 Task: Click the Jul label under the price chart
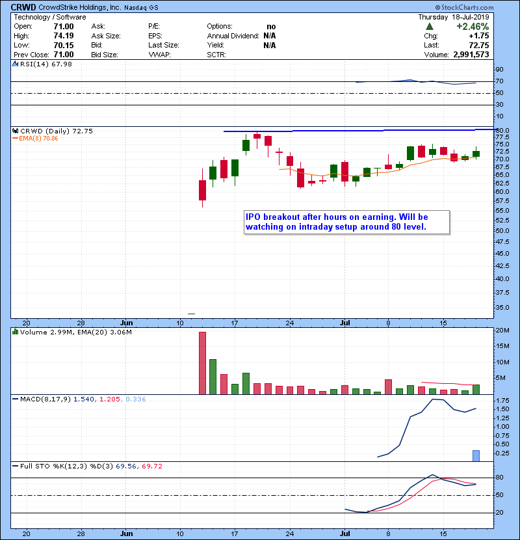pyautogui.click(x=345, y=323)
